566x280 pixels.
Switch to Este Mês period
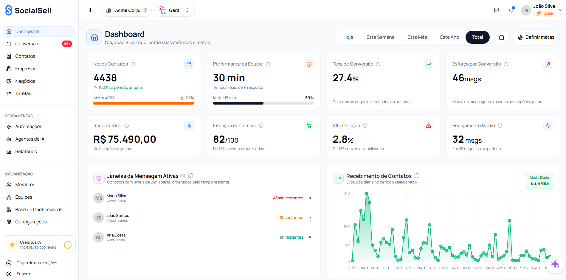417,37
